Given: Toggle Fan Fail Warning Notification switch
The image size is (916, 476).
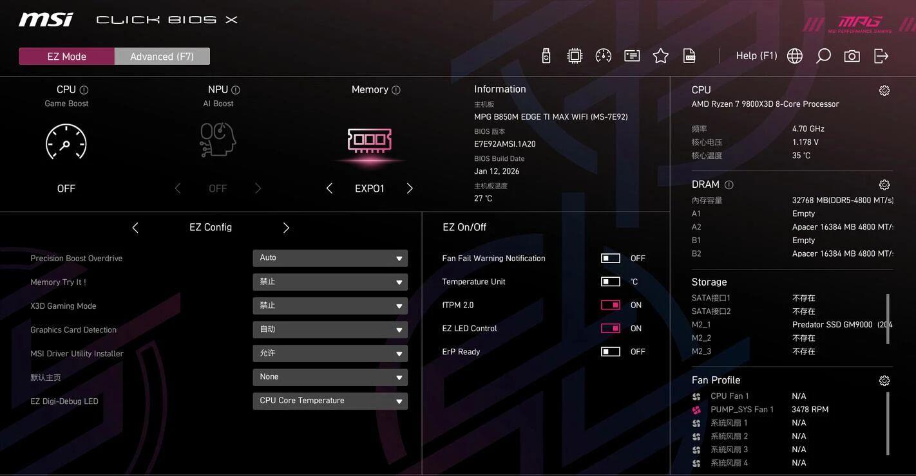Looking at the screenshot, I should (x=611, y=259).
